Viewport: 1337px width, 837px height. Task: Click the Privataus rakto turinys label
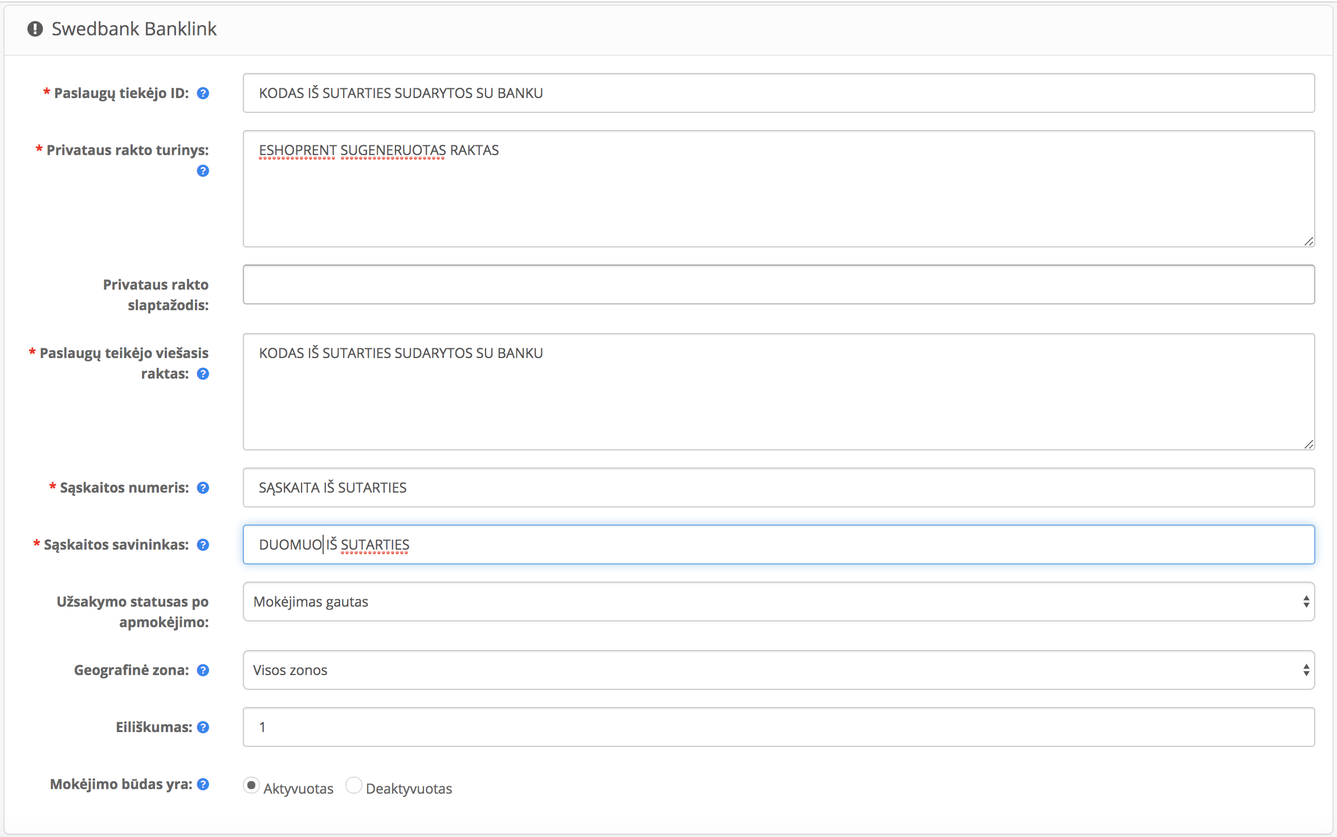(x=128, y=150)
